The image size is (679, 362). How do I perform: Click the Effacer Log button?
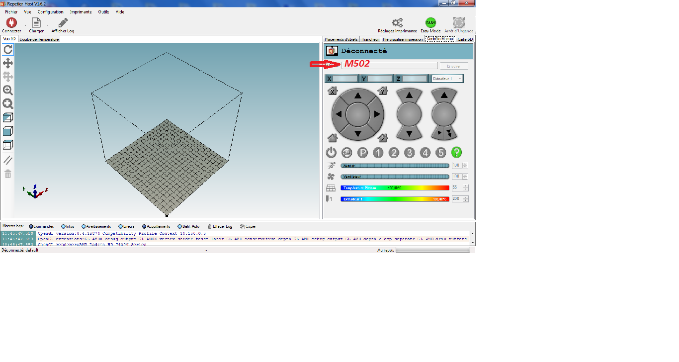tap(220, 226)
